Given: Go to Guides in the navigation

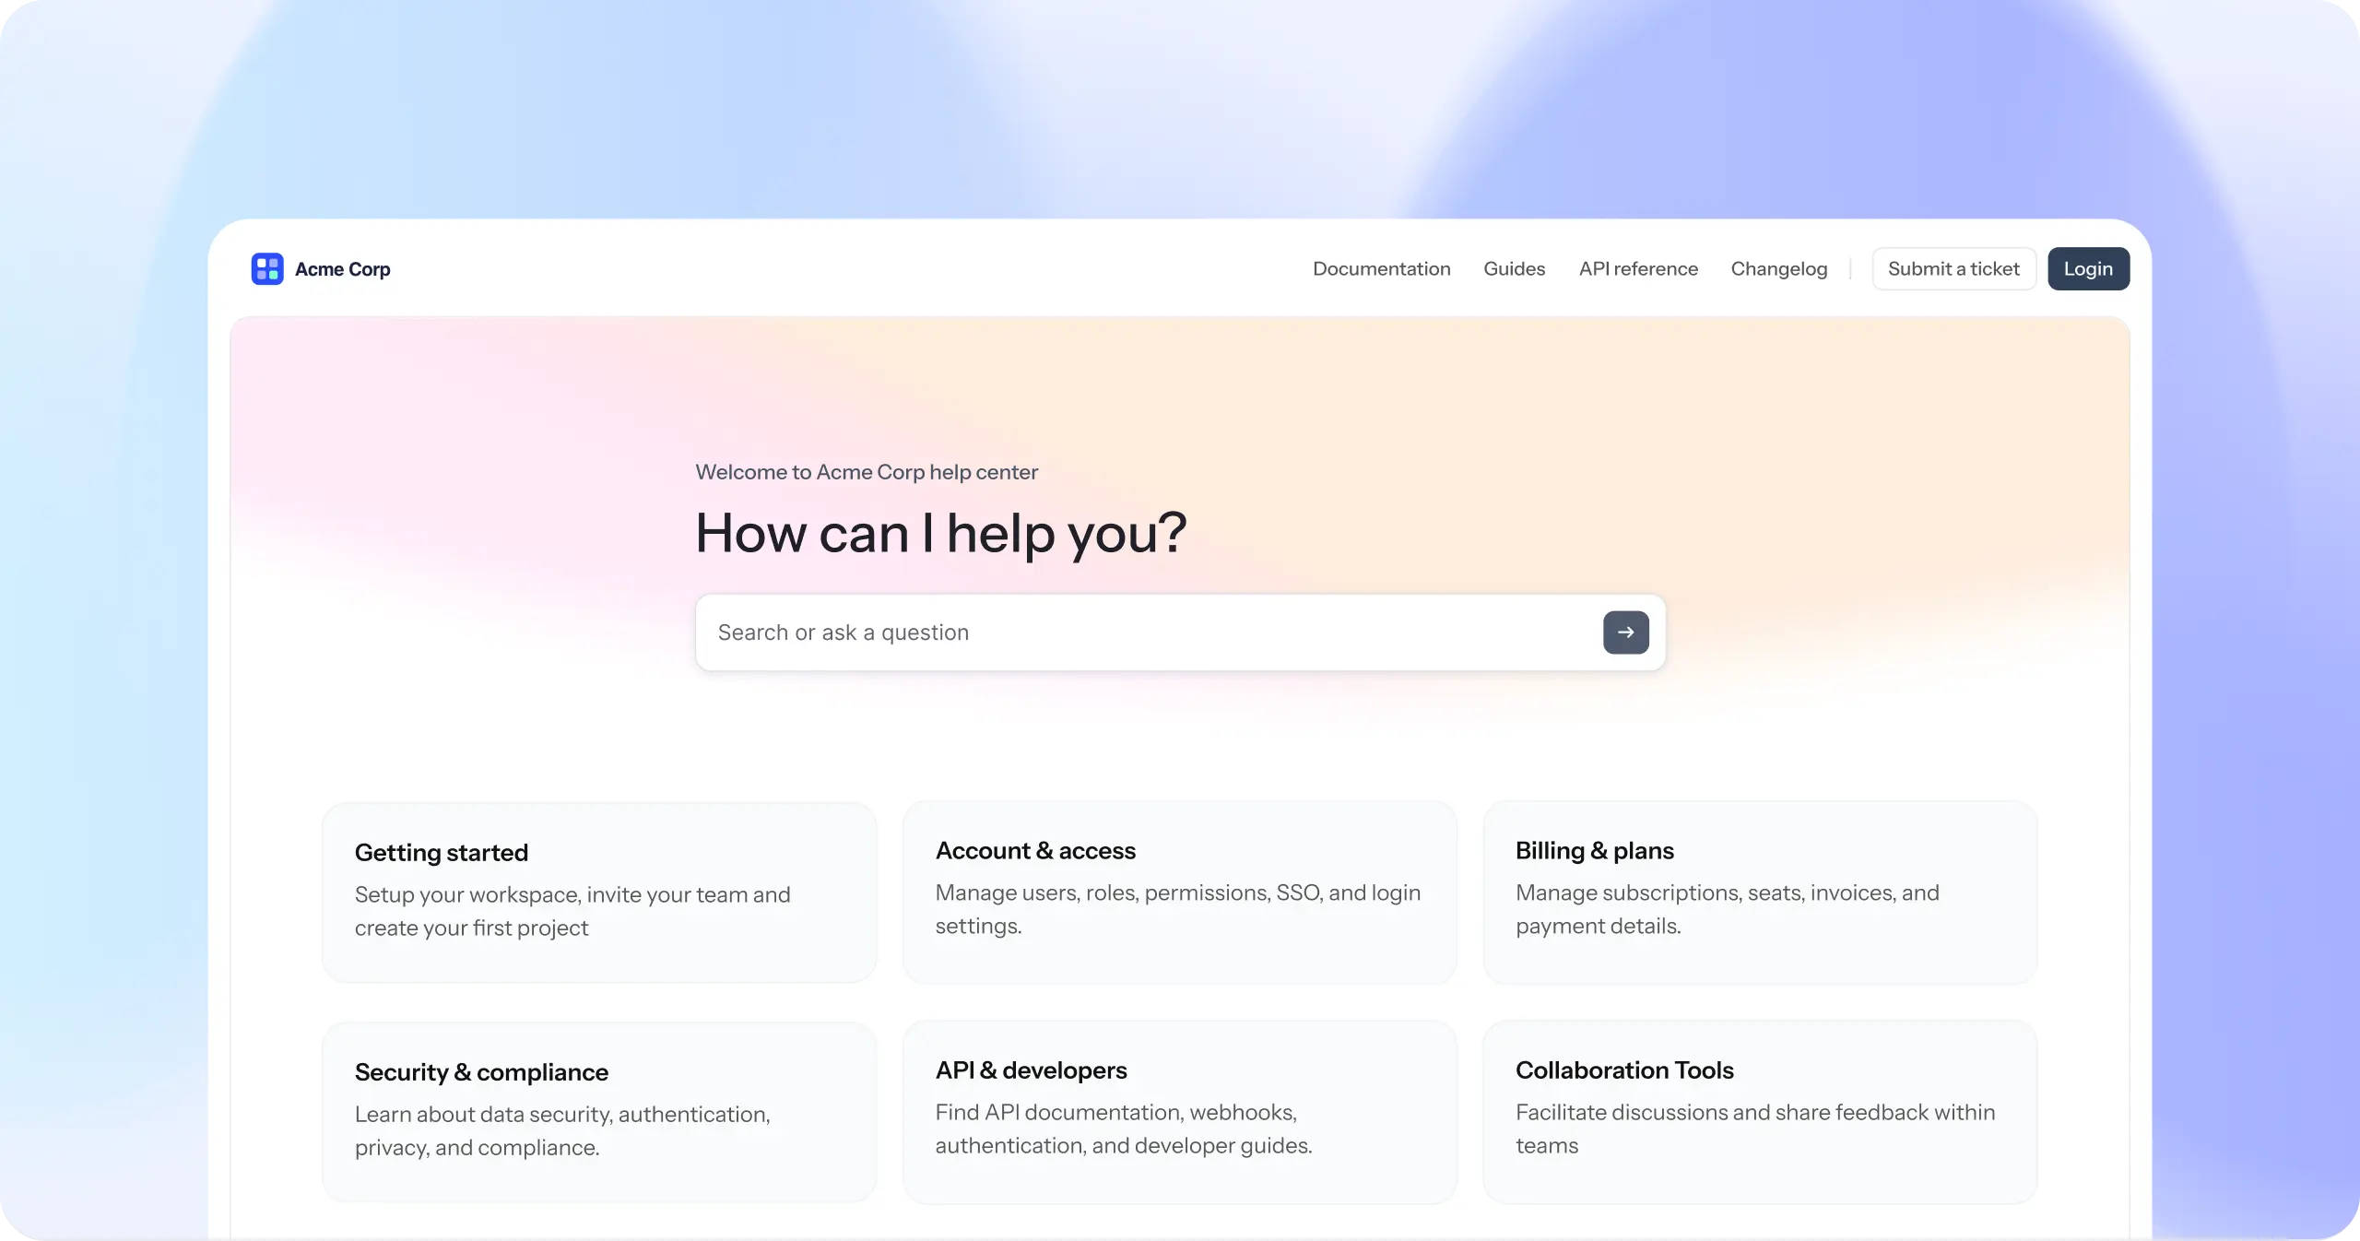Looking at the screenshot, I should 1514,269.
